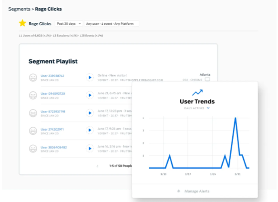Expand the Daily Actives chevron
The width and height of the screenshot is (278, 202).
pos(208,108)
